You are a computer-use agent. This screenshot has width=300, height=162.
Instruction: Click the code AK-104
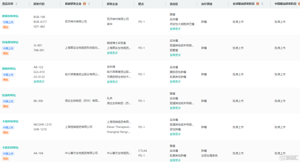(38, 153)
